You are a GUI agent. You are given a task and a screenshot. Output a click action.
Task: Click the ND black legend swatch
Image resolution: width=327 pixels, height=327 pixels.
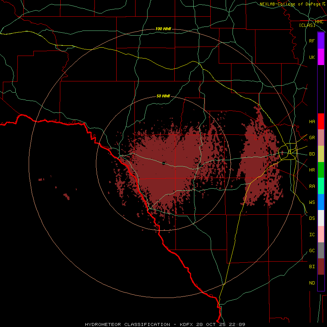(x=321, y=283)
